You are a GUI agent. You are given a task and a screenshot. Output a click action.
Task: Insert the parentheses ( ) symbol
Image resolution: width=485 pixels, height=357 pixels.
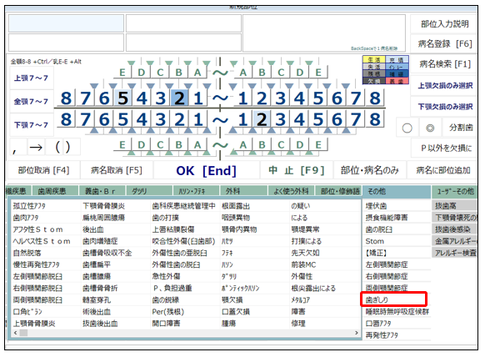click(x=62, y=148)
